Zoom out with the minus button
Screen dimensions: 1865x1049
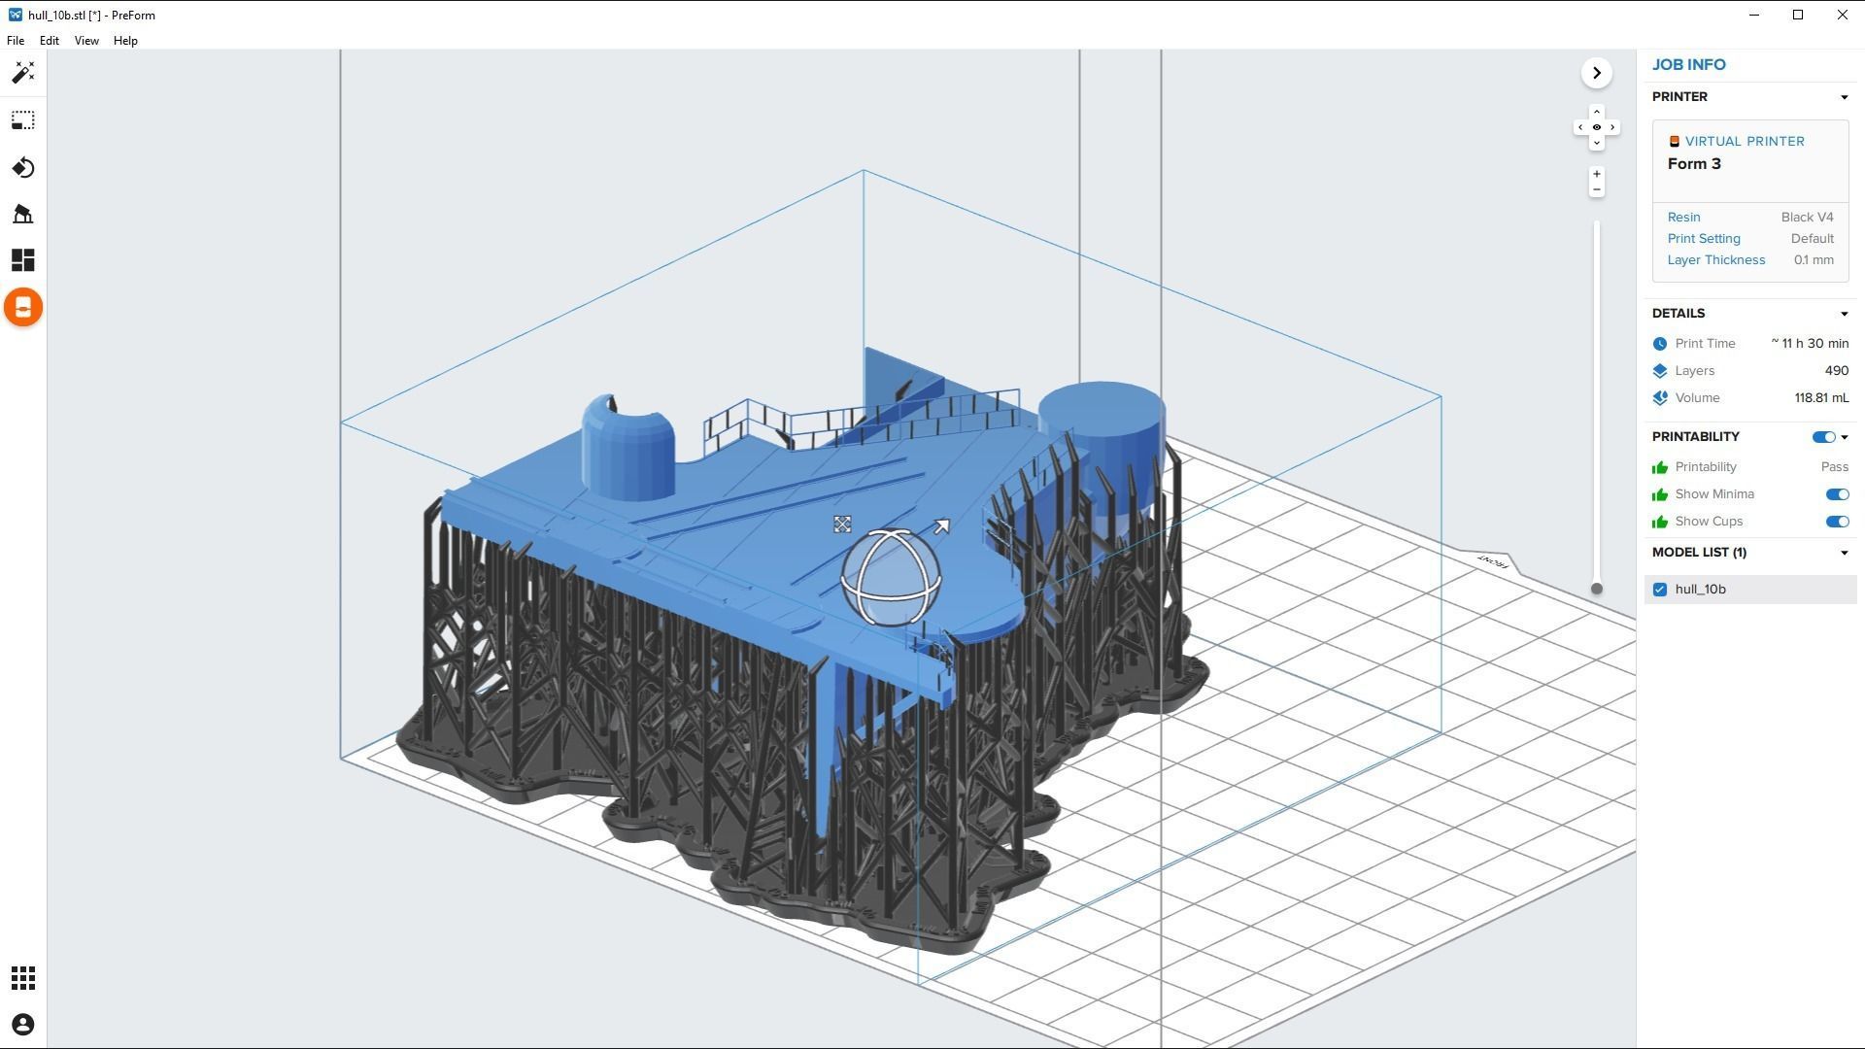coord(1596,189)
